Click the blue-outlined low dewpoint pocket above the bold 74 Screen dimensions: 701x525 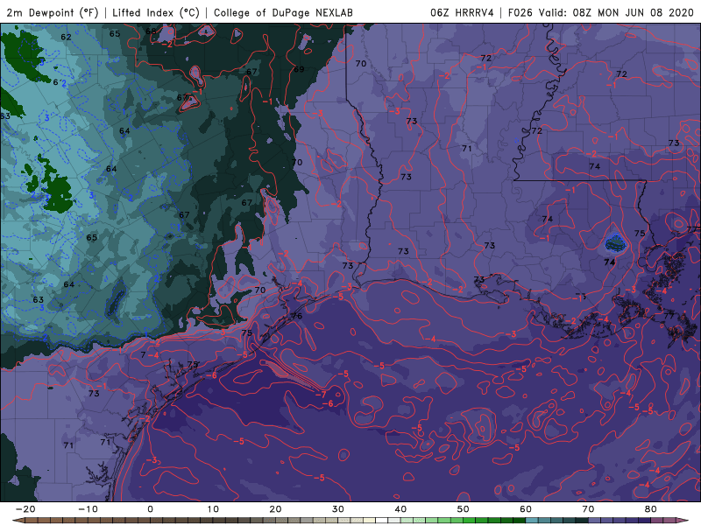coord(615,243)
